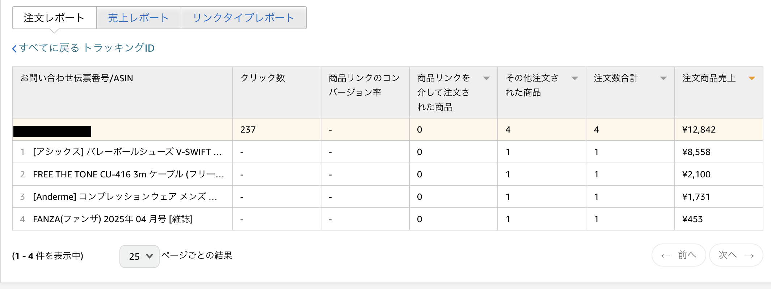Screen dimensions: 771x289
Task: Click the クリック数 column header
Action: [x=263, y=78]
